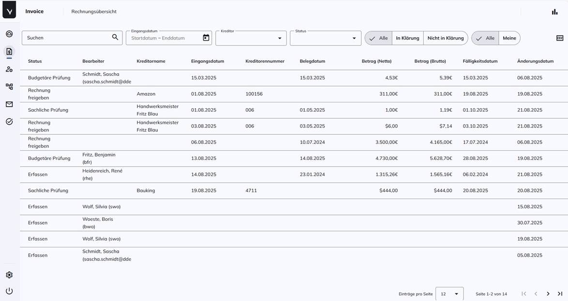The width and height of the screenshot is (568, 301).
Task: Sort by the Eingangsdatum column header
Action: point(208,61)
